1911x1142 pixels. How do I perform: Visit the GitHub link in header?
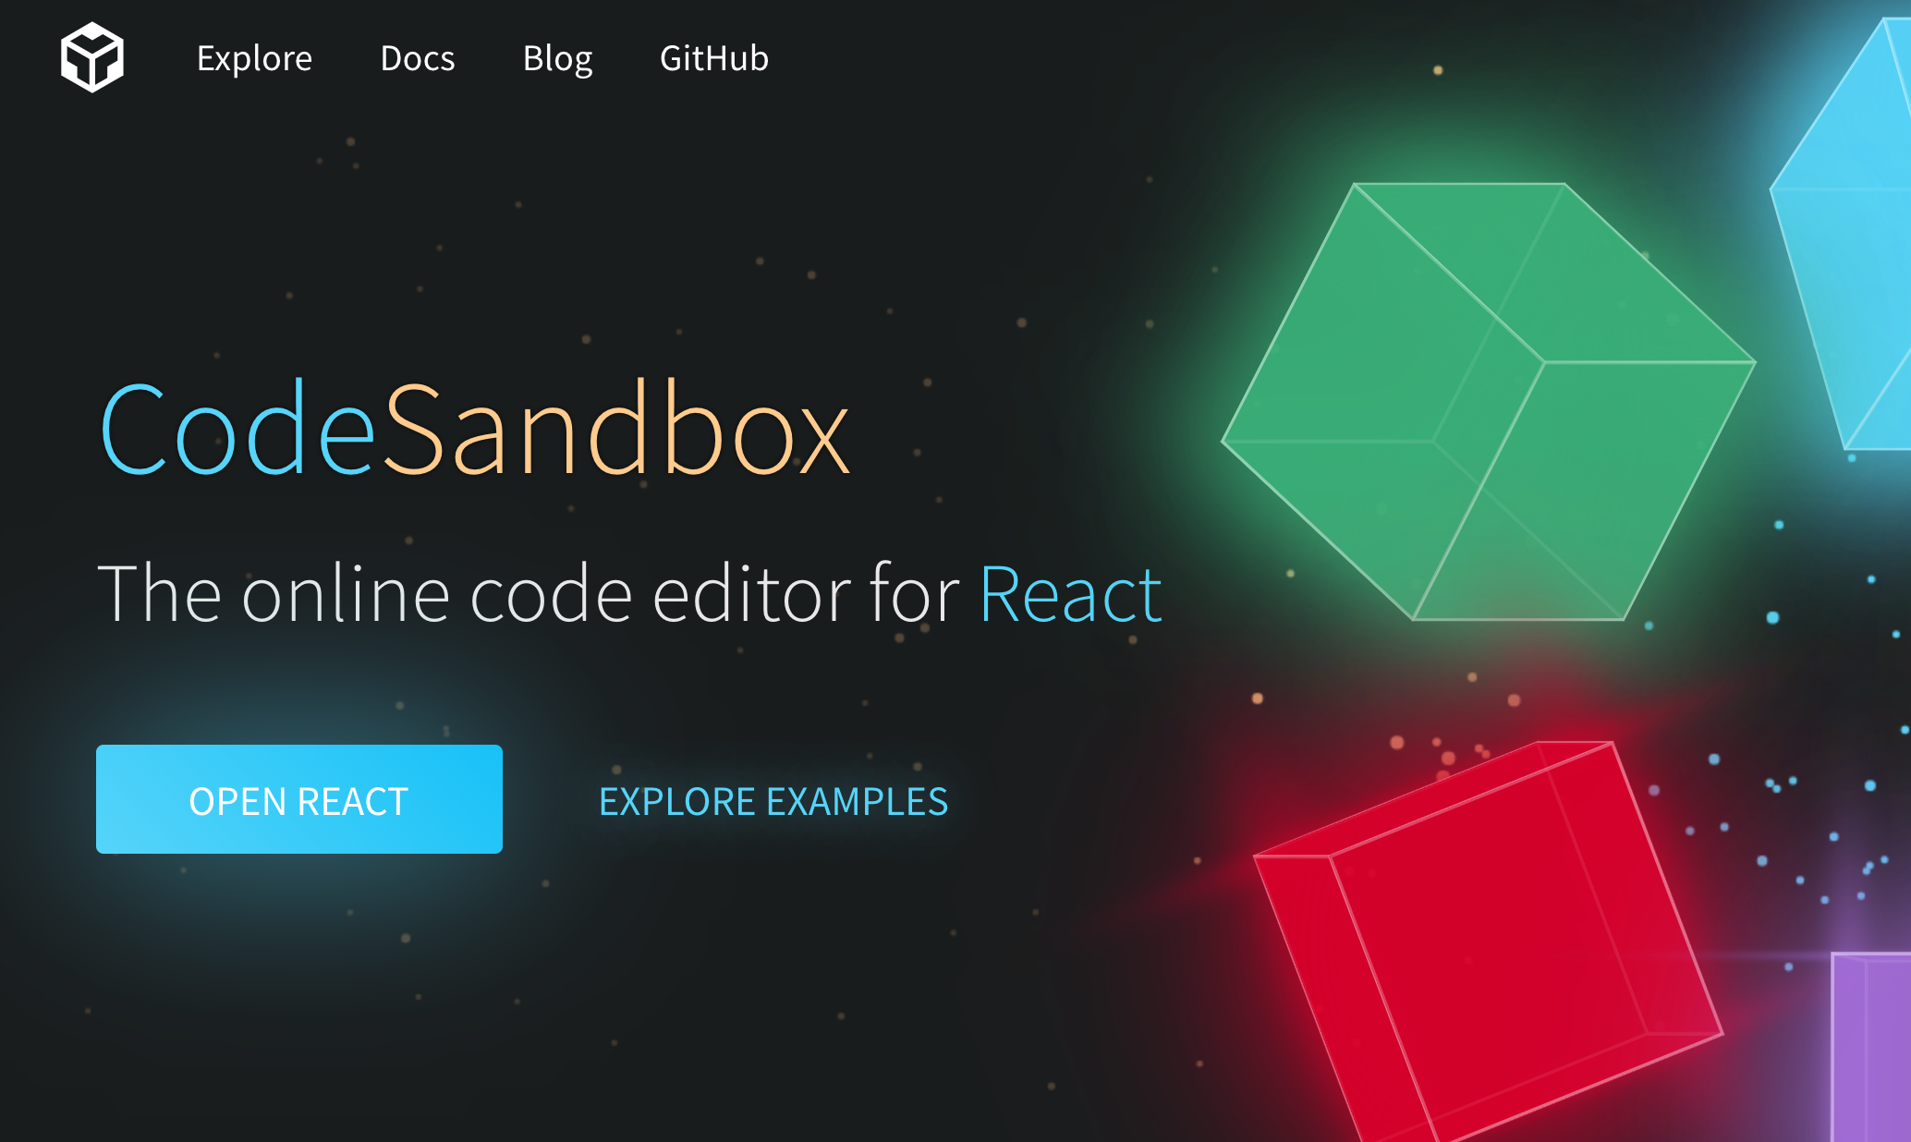point(713,58)
